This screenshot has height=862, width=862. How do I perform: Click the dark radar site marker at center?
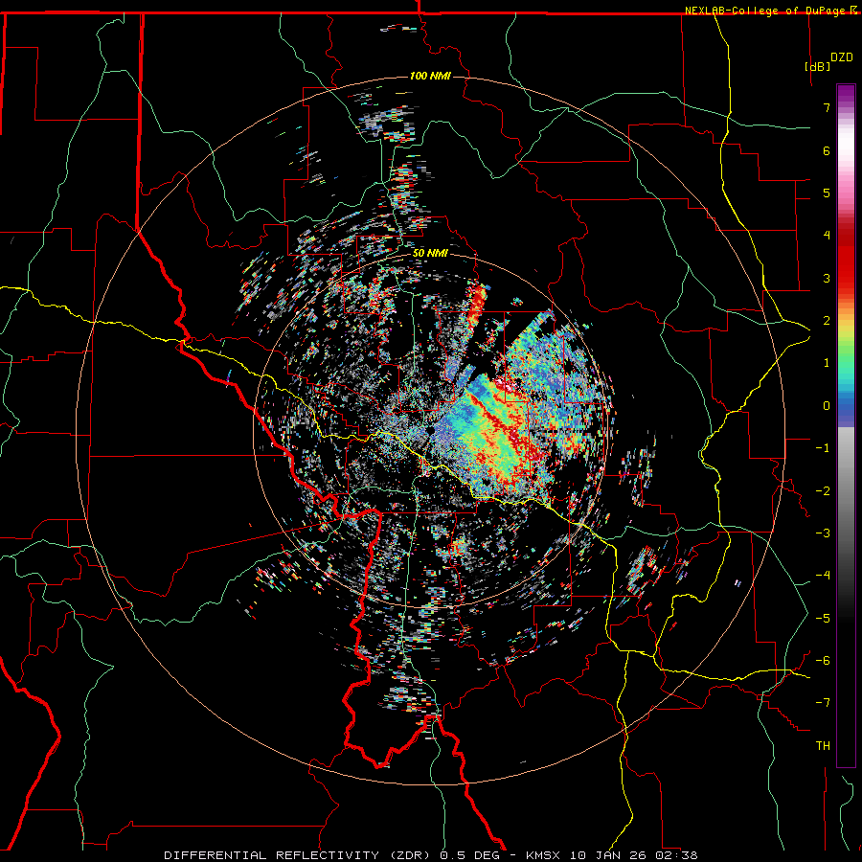pyautogui.click(x=430, y=428)
